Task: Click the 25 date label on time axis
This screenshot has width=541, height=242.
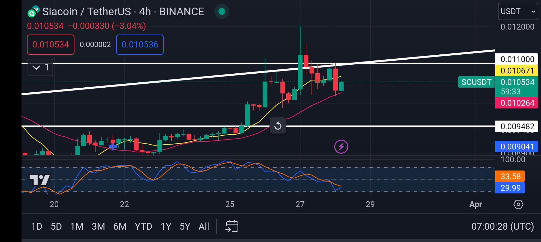Action: click(230, 204)
